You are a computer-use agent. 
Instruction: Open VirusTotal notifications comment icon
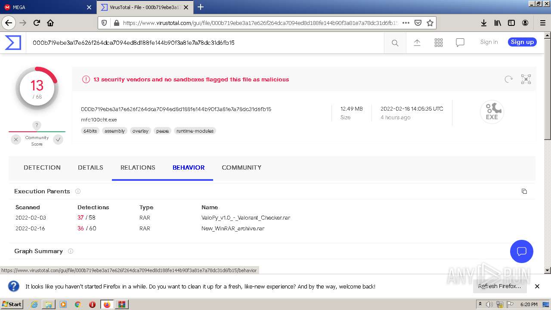pos(460,43)
